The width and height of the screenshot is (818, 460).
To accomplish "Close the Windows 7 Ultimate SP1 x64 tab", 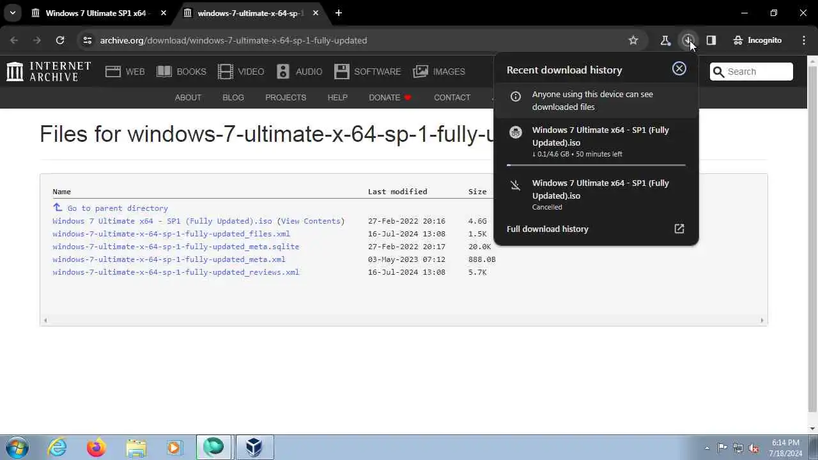I will coord(164,13).
